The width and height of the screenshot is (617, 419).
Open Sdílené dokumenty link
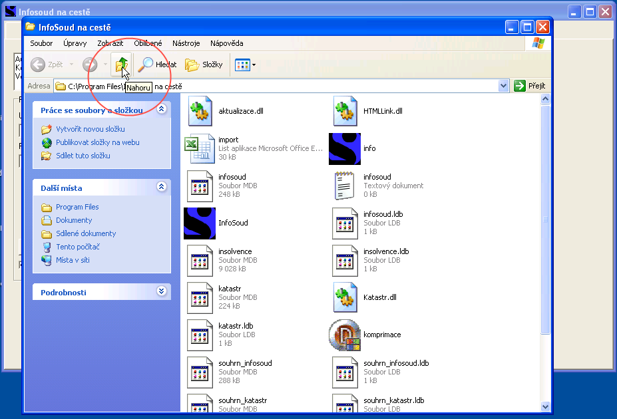click(86, 233)
